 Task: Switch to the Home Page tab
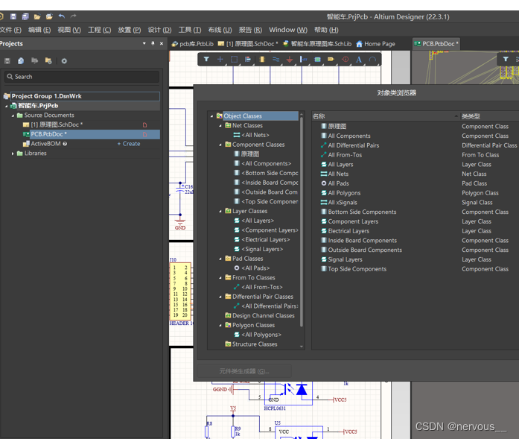pyautogui.click(x=379, y=44)
